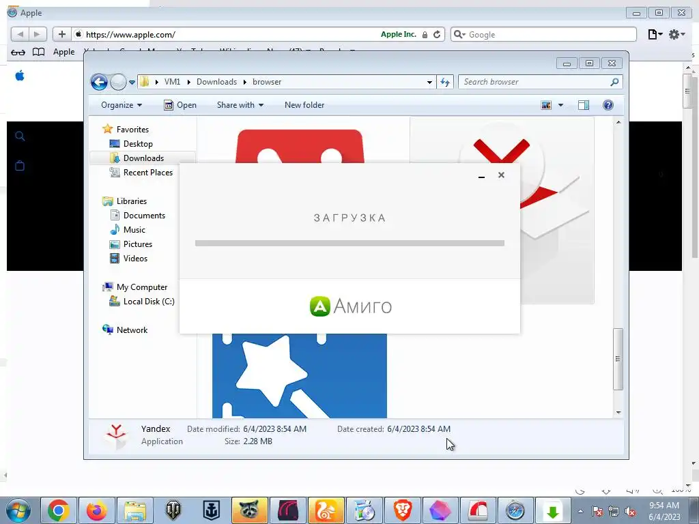699x524 pixels.
Task: Select Desktop in navigation pane
Action: pos(138,144)
